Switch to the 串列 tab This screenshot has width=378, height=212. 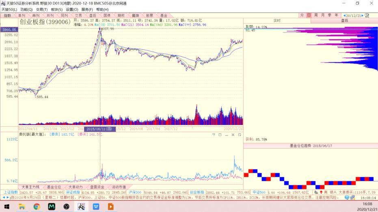coord(36,15)
